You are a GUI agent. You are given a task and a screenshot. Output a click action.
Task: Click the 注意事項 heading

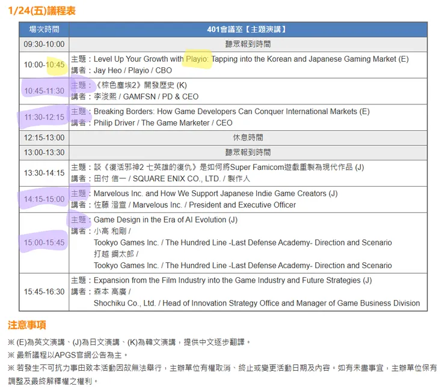point(27,325)
